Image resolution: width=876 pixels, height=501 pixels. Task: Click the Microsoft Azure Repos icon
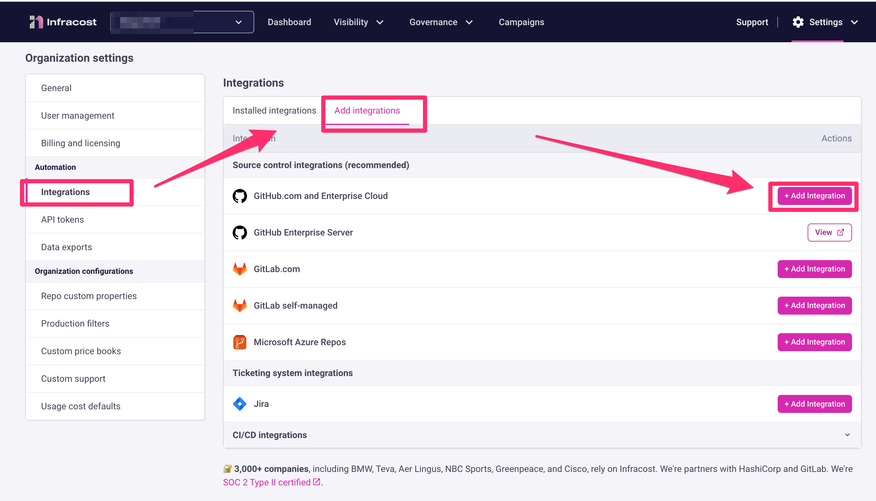pos(240,342)
